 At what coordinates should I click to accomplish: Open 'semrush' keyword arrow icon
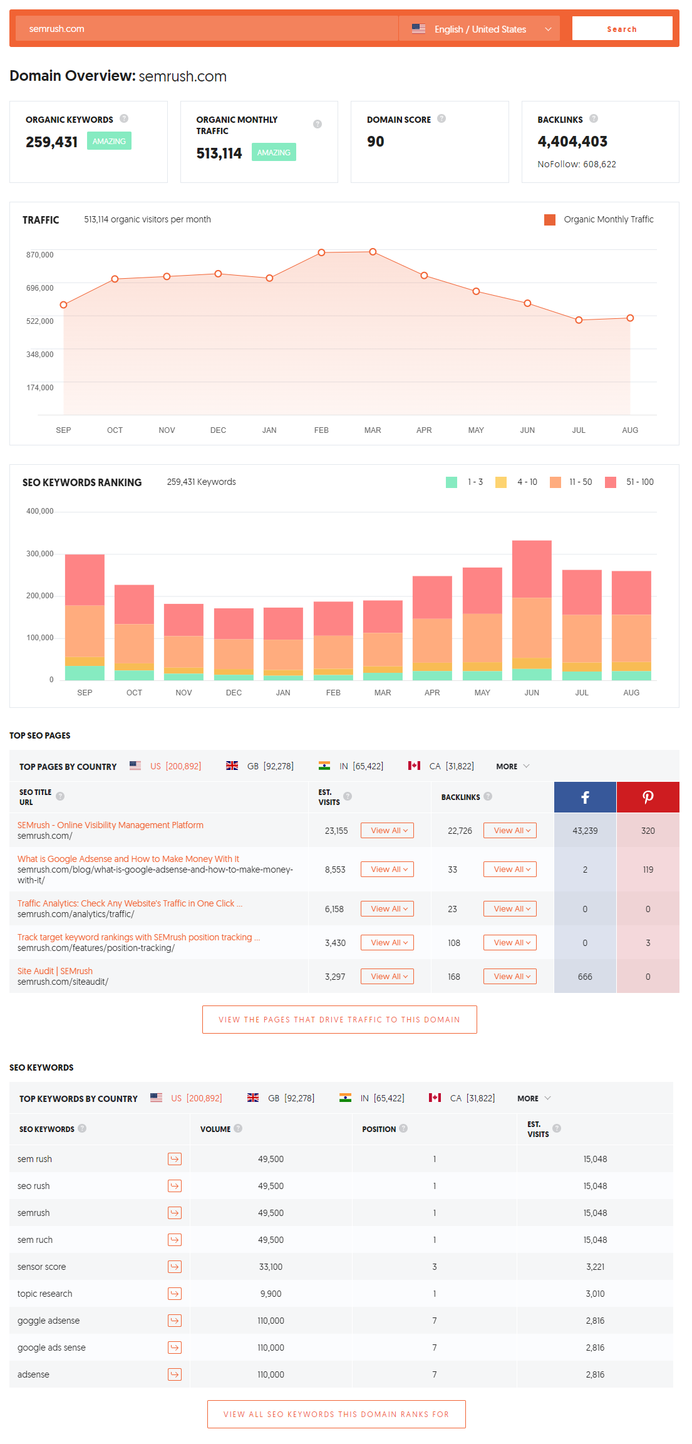tap(175, 1213)
